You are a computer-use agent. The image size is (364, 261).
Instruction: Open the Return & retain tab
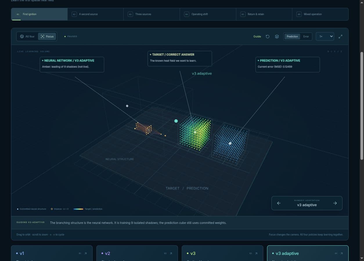264,14
